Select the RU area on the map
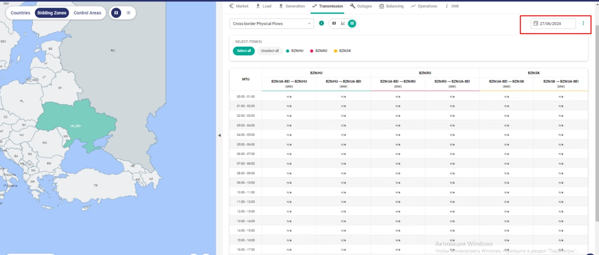This screenshot has width=599, height=255. [x=112, y=50]
